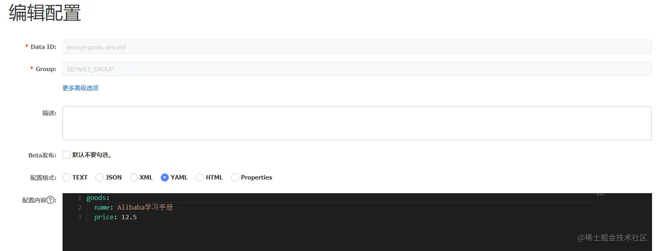Click the editor minimap preview
The height and width of the screenshot is (251, 656).
tap(600, 195)
